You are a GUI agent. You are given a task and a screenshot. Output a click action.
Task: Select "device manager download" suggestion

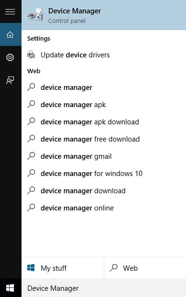point(104,191)
